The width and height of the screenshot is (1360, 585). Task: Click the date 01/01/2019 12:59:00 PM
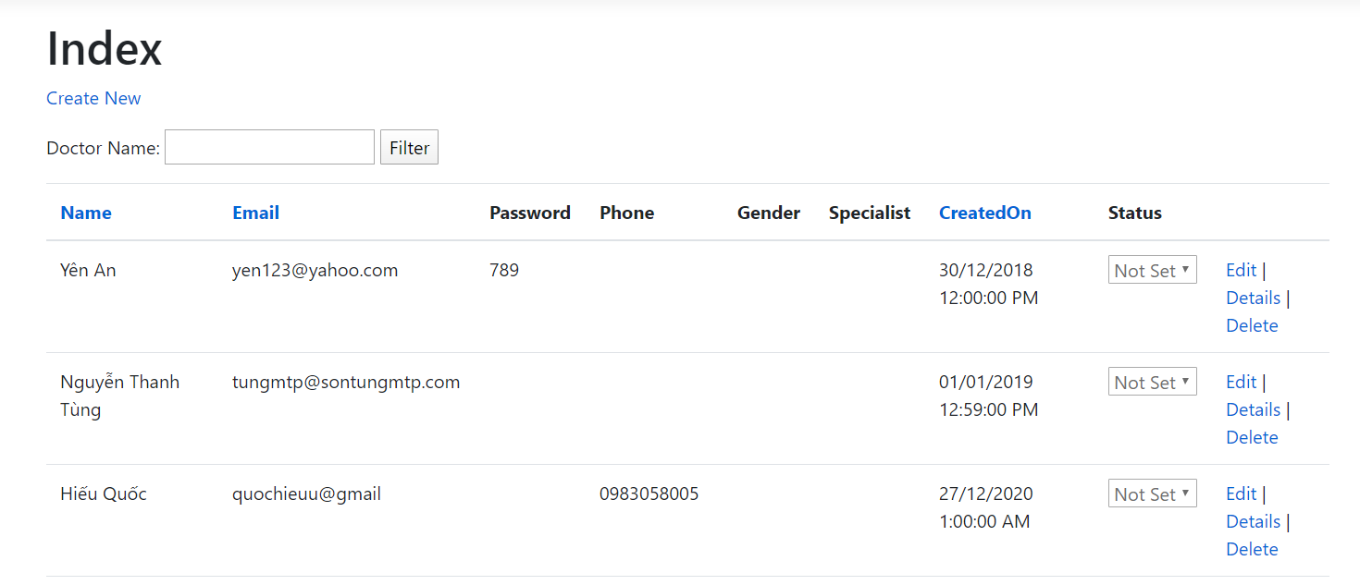point(988,396)
